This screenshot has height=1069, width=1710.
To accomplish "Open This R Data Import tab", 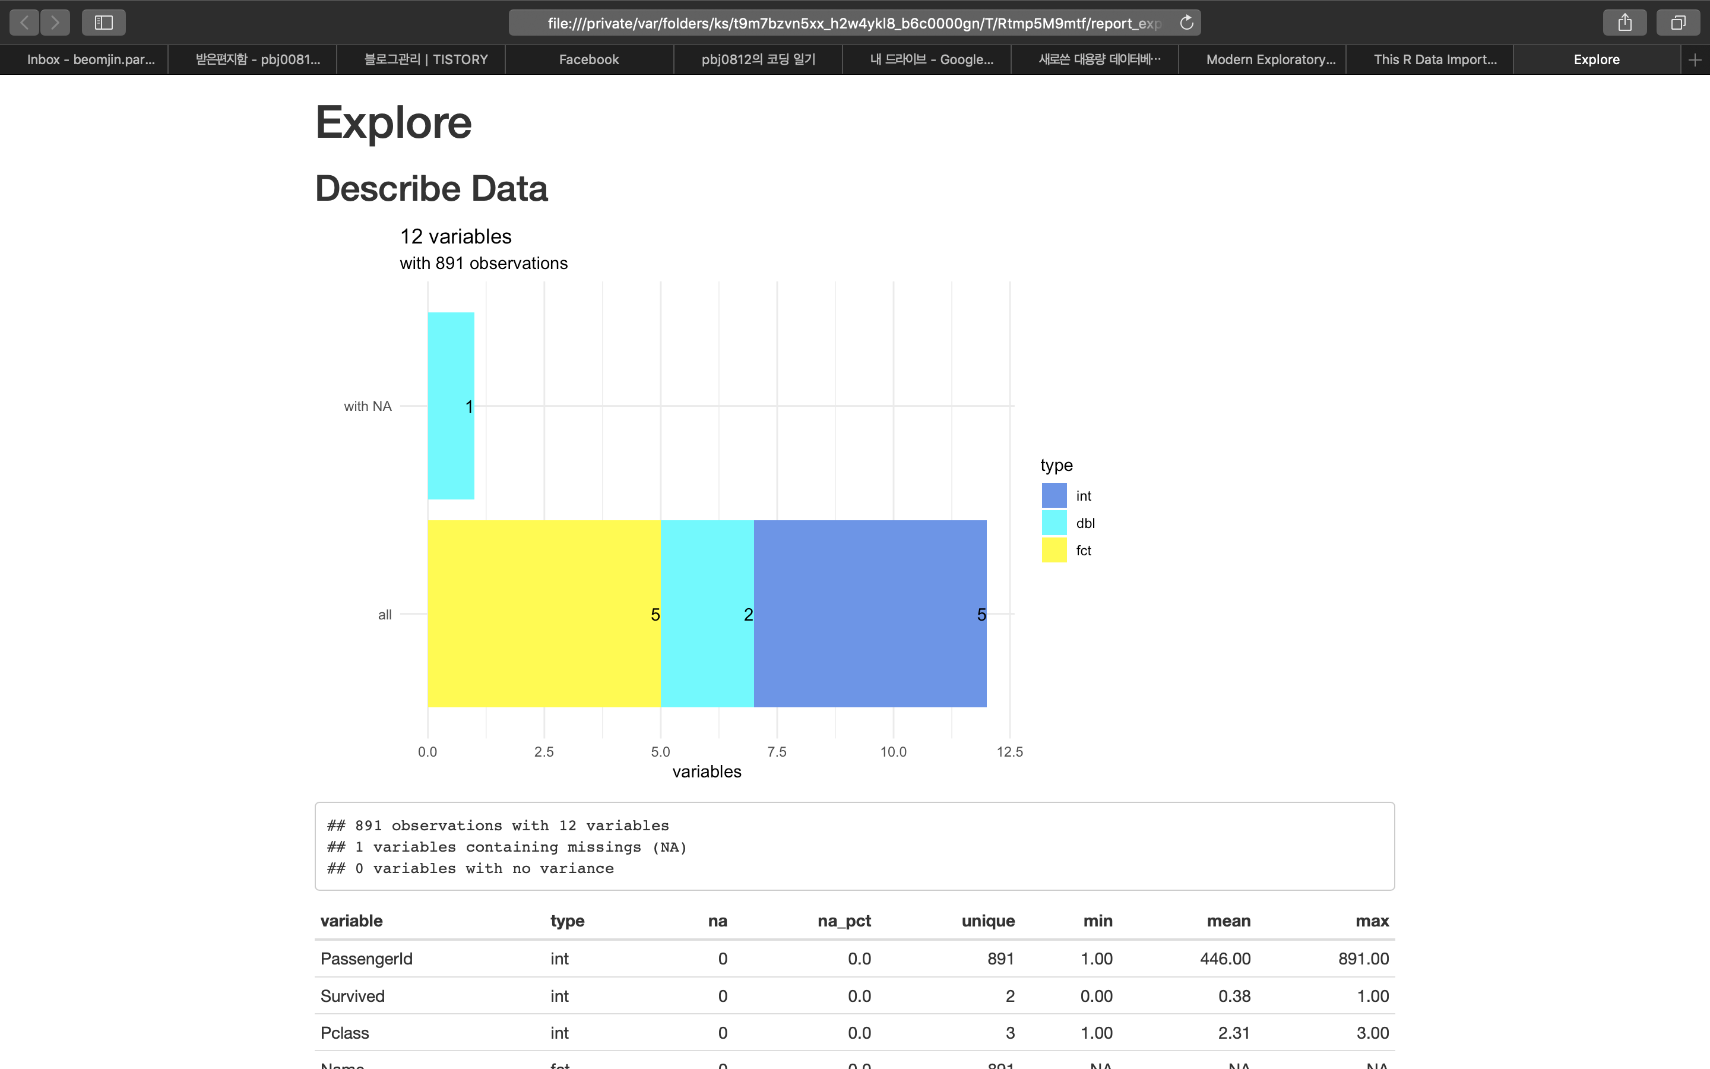I will 1434,60.
